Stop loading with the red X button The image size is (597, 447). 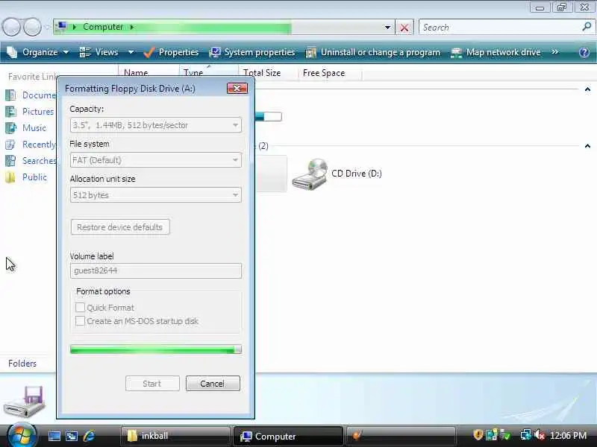tap(404, 28)
